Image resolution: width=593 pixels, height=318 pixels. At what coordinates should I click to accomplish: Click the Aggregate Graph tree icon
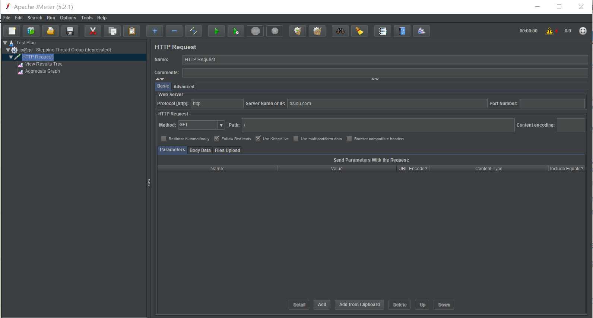[x=20, y=71]
